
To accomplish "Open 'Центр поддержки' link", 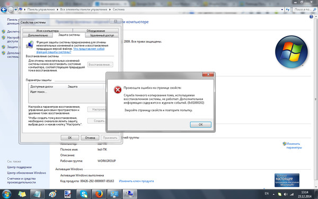I will (19, 167).
